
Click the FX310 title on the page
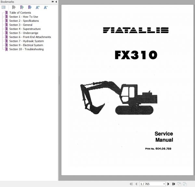point(136,55)
